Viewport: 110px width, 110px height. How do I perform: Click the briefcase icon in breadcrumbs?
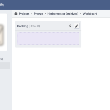click(x=16, y=14)
